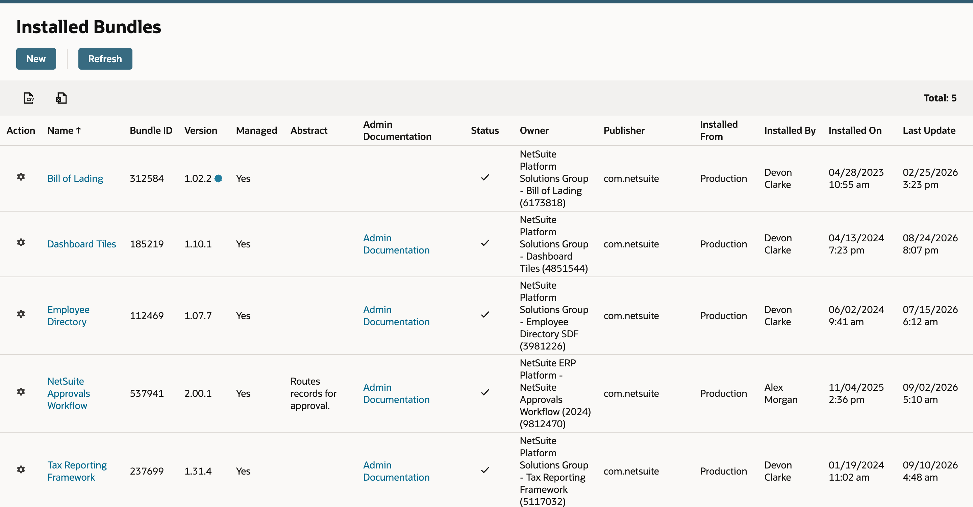Sort by Status column header
This screenshot has width=973, height=507.
484,130
